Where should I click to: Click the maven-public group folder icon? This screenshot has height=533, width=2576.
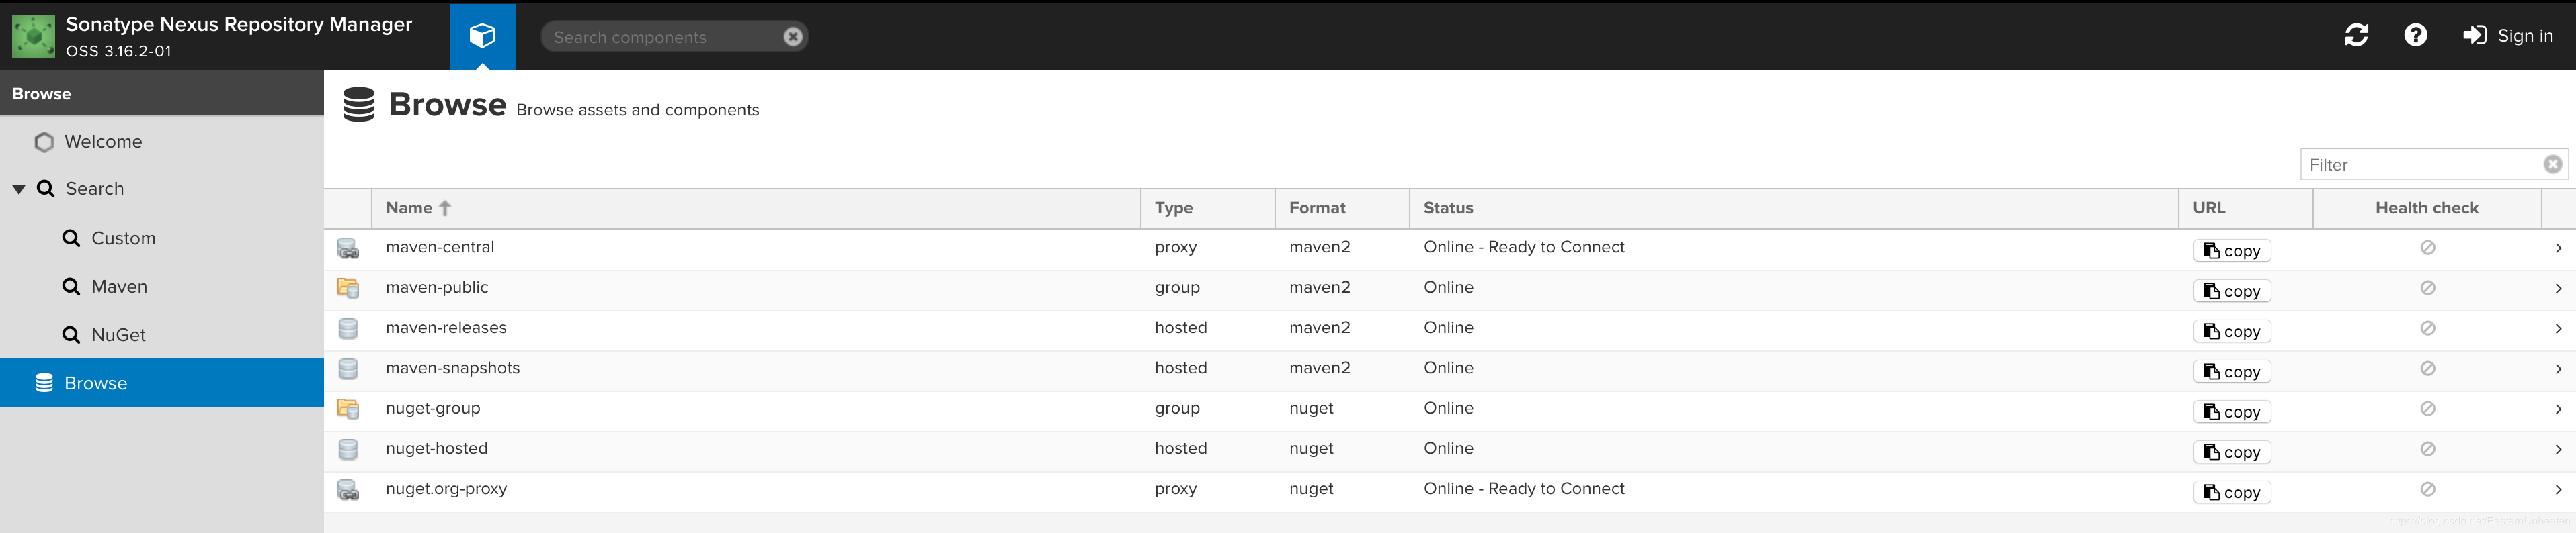[348, 289]
